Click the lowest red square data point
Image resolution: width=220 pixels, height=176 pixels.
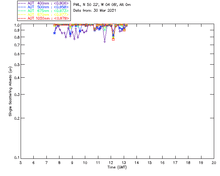(113, 40)
